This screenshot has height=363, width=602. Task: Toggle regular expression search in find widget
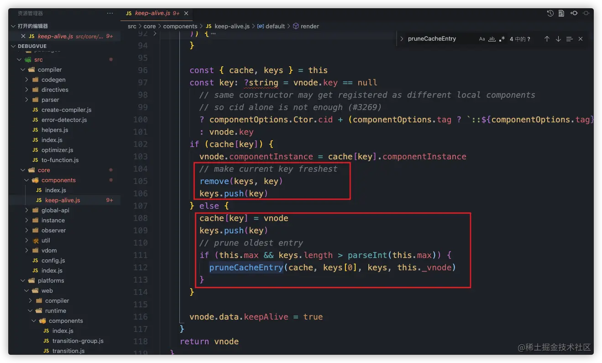click(x=502, y=39)
